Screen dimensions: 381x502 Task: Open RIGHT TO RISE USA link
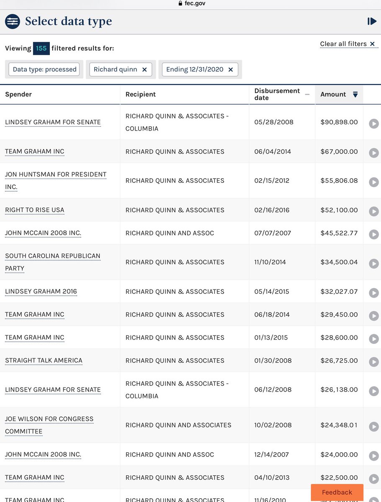coord(35,210)
